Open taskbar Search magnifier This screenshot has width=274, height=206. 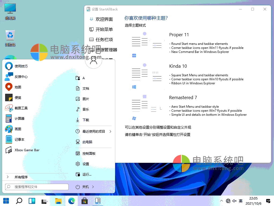(19, 201)
